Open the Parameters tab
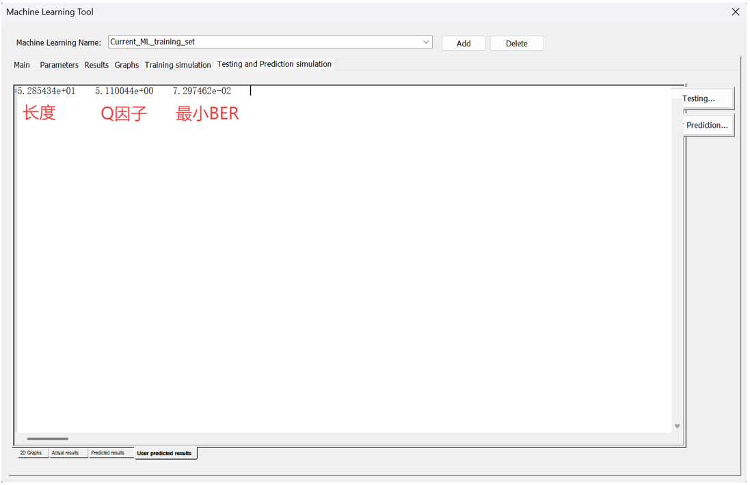Screen dimensions: 750x485 [x=59, y=65]
